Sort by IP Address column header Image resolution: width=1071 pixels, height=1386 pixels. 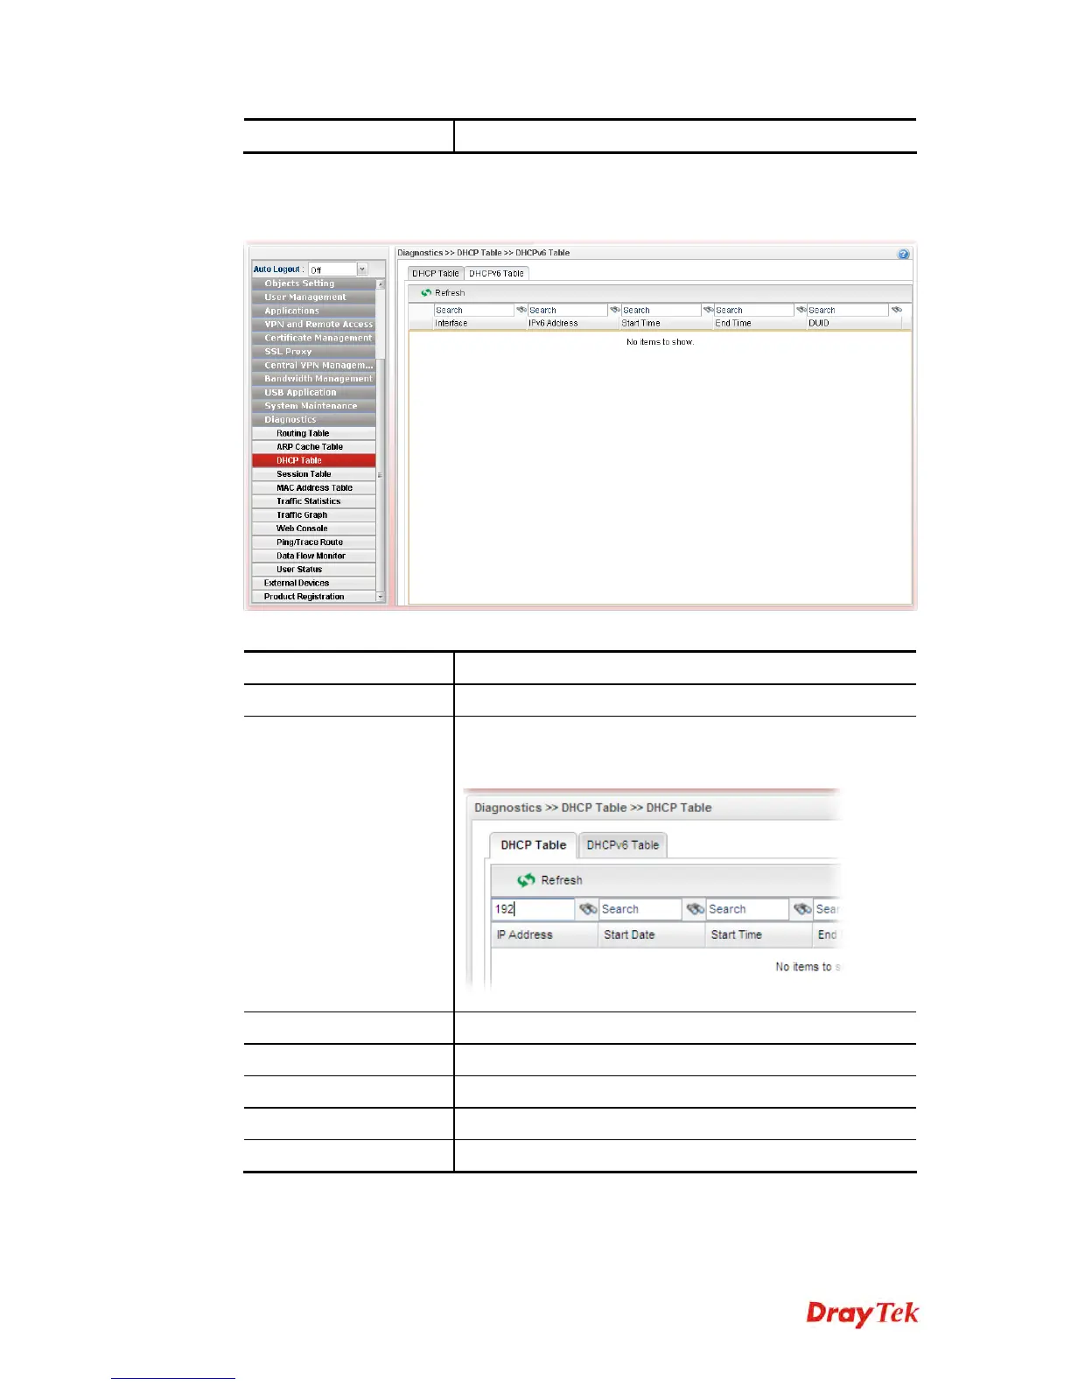pyautogui.click(x=545, y=935)
